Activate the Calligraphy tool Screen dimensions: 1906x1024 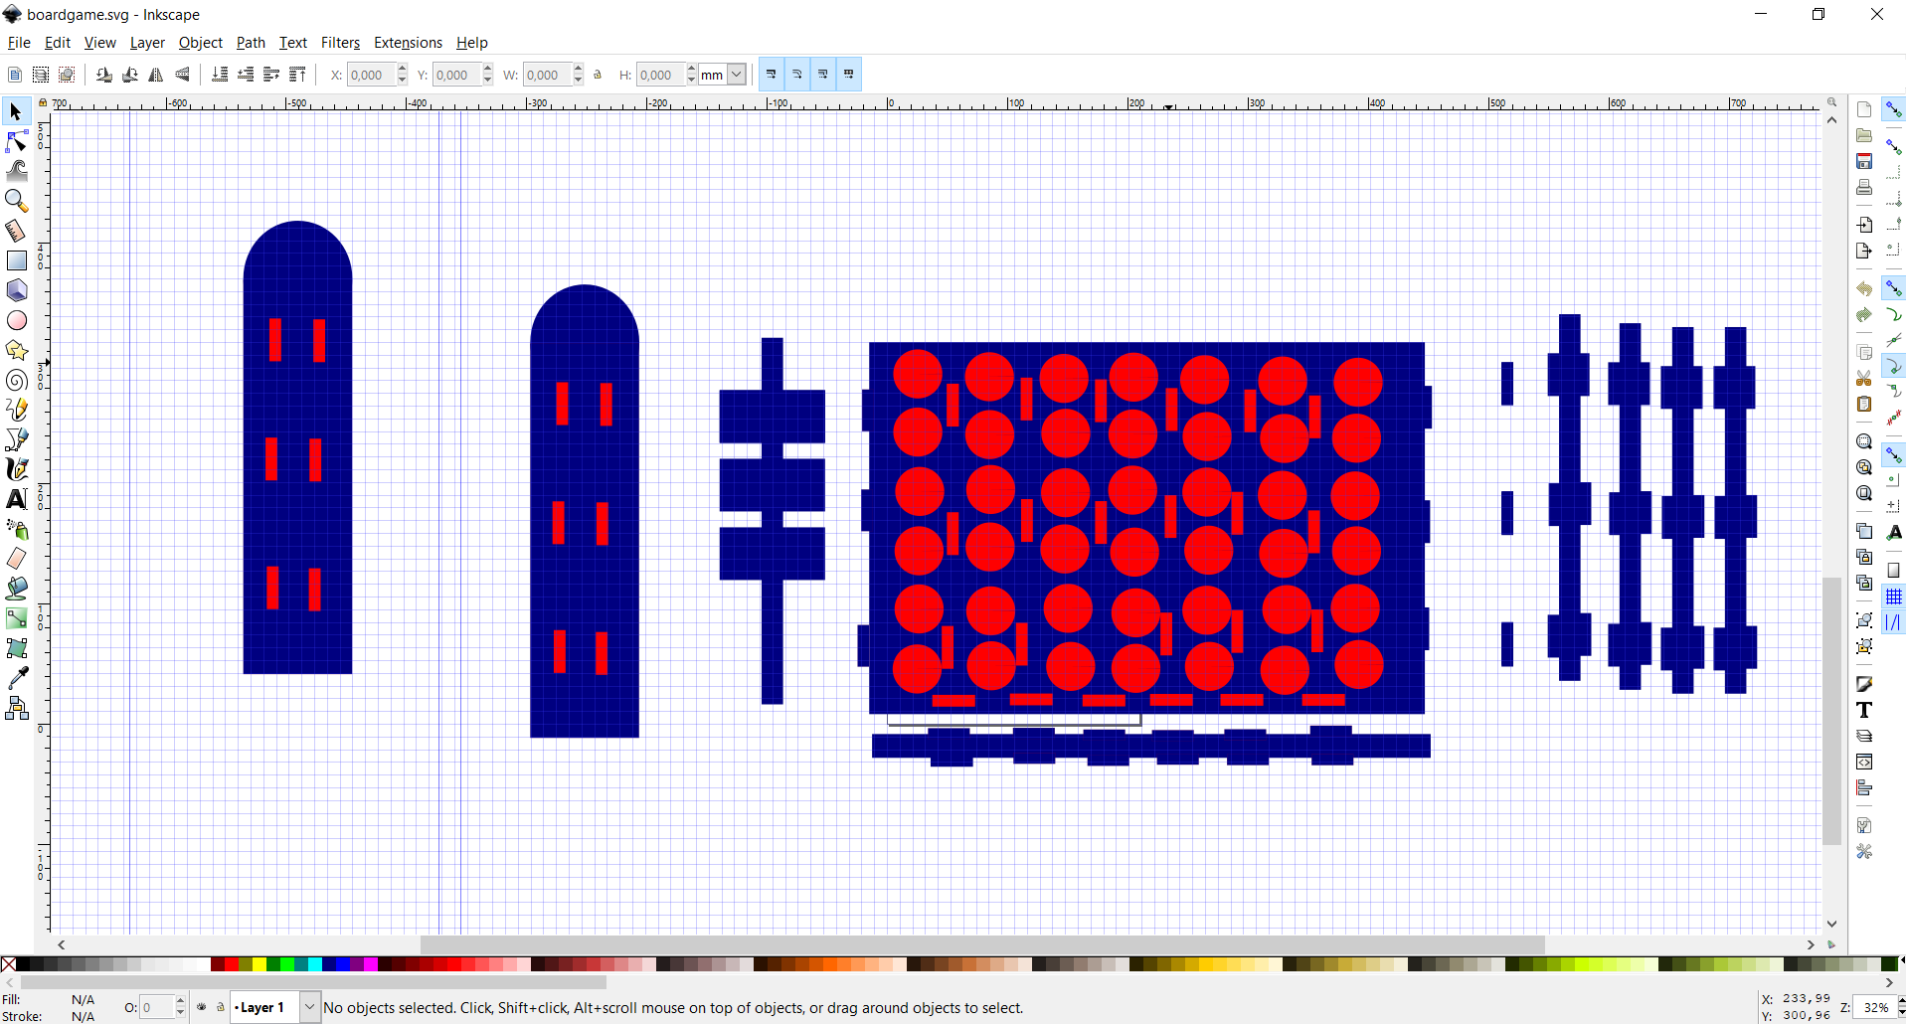coord(16,469)
